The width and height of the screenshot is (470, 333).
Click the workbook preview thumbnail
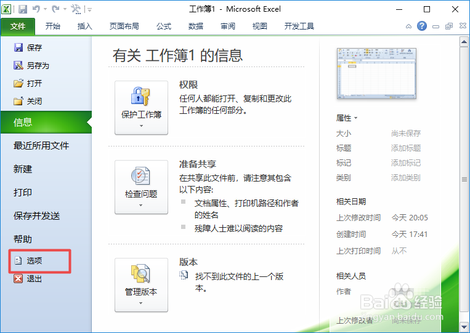[376, 73]
